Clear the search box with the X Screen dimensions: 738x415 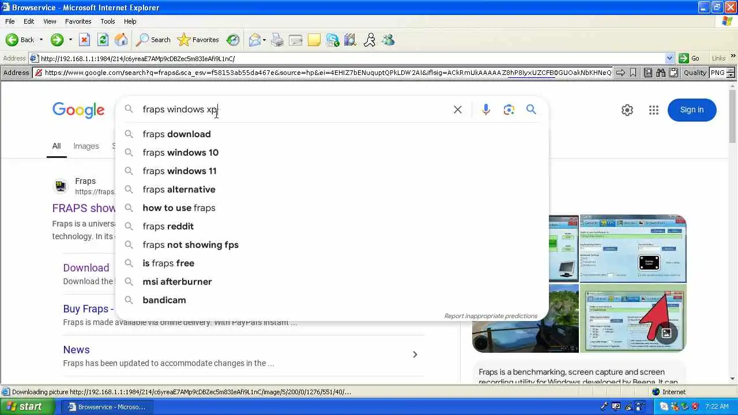[458, 110]
